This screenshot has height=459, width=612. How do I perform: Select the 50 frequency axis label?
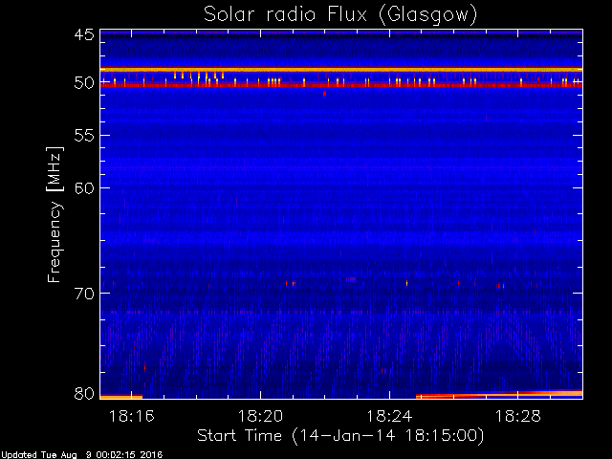84,83
